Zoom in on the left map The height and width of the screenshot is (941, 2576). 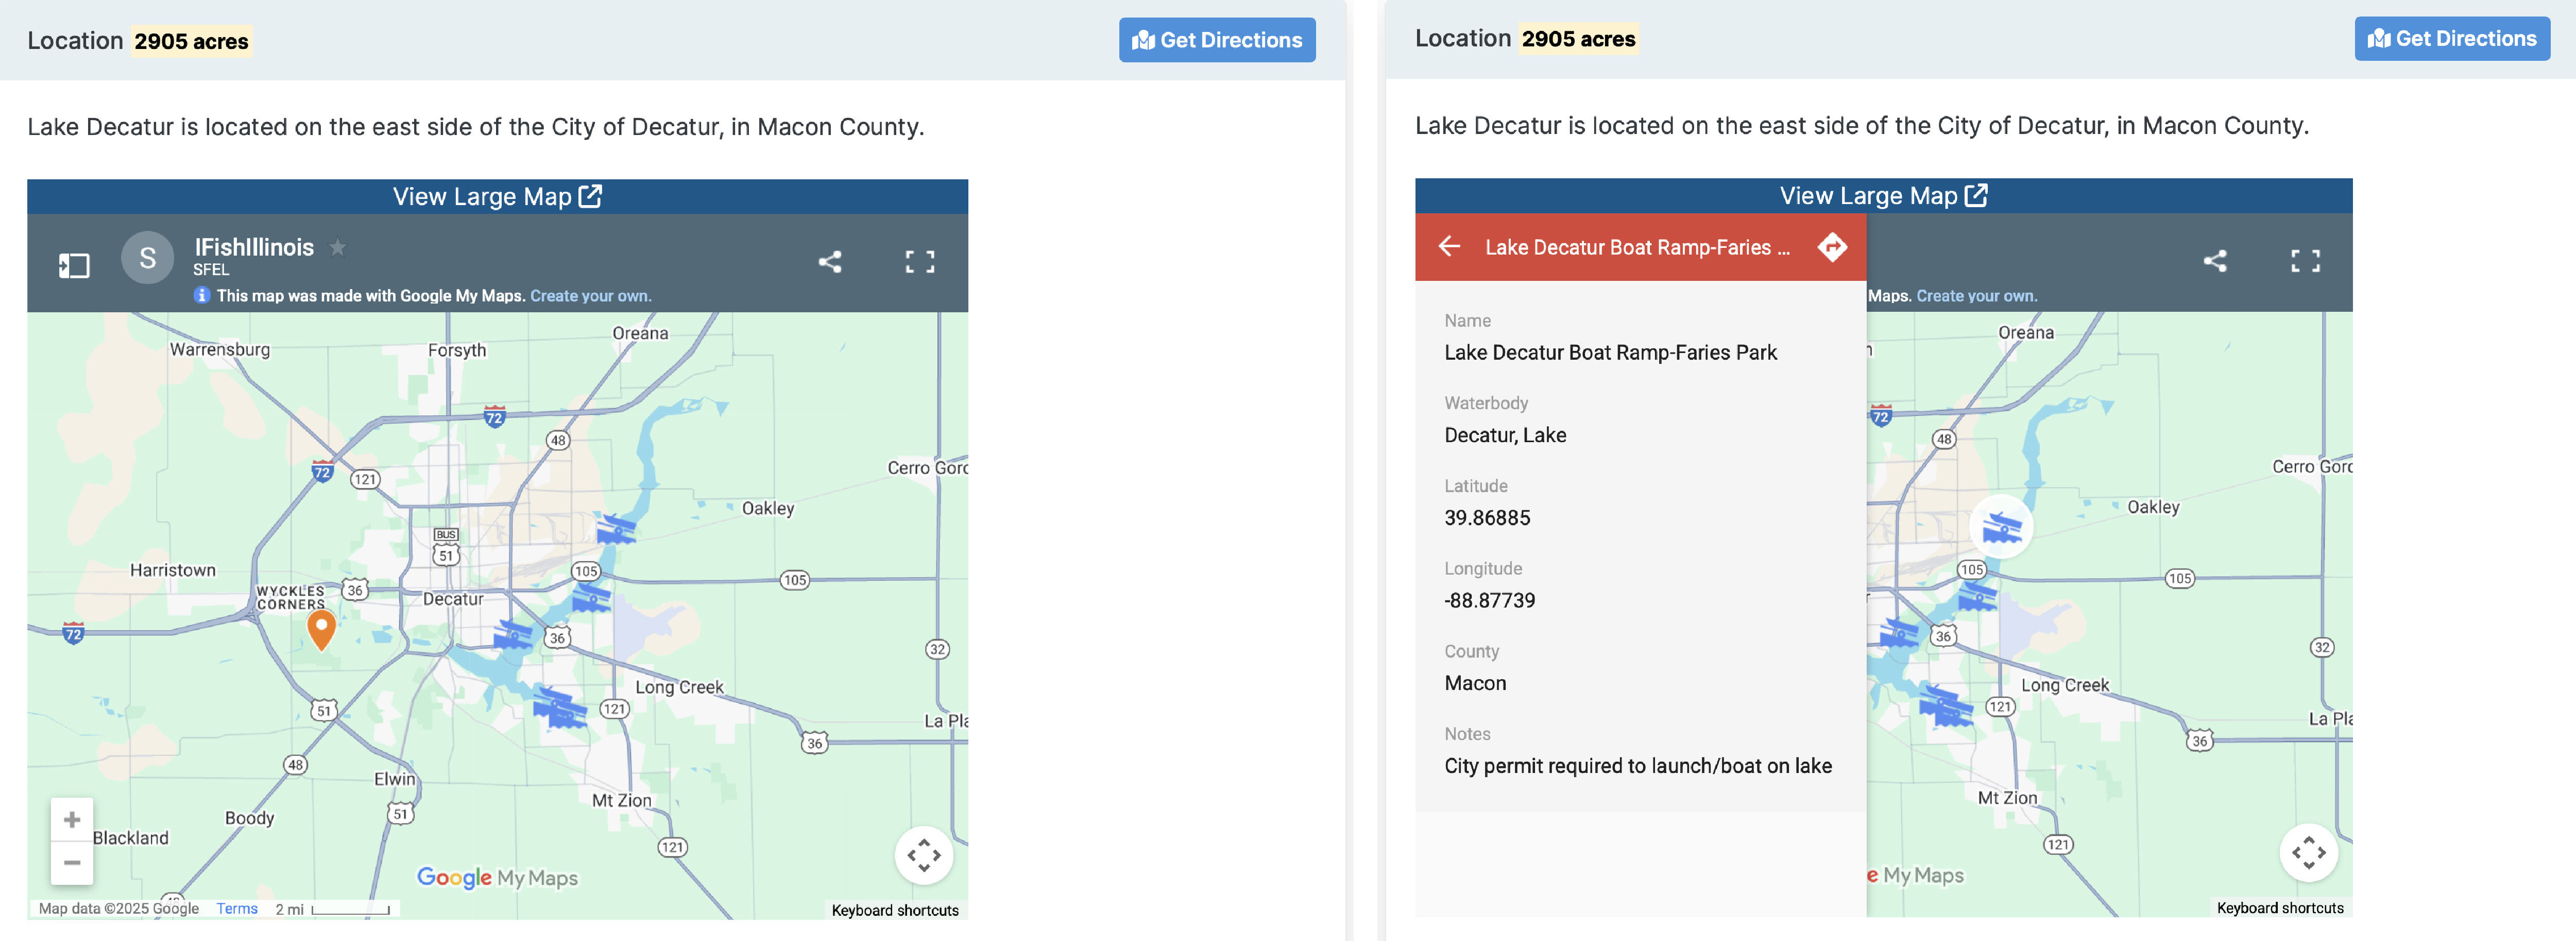click(72, 820)
